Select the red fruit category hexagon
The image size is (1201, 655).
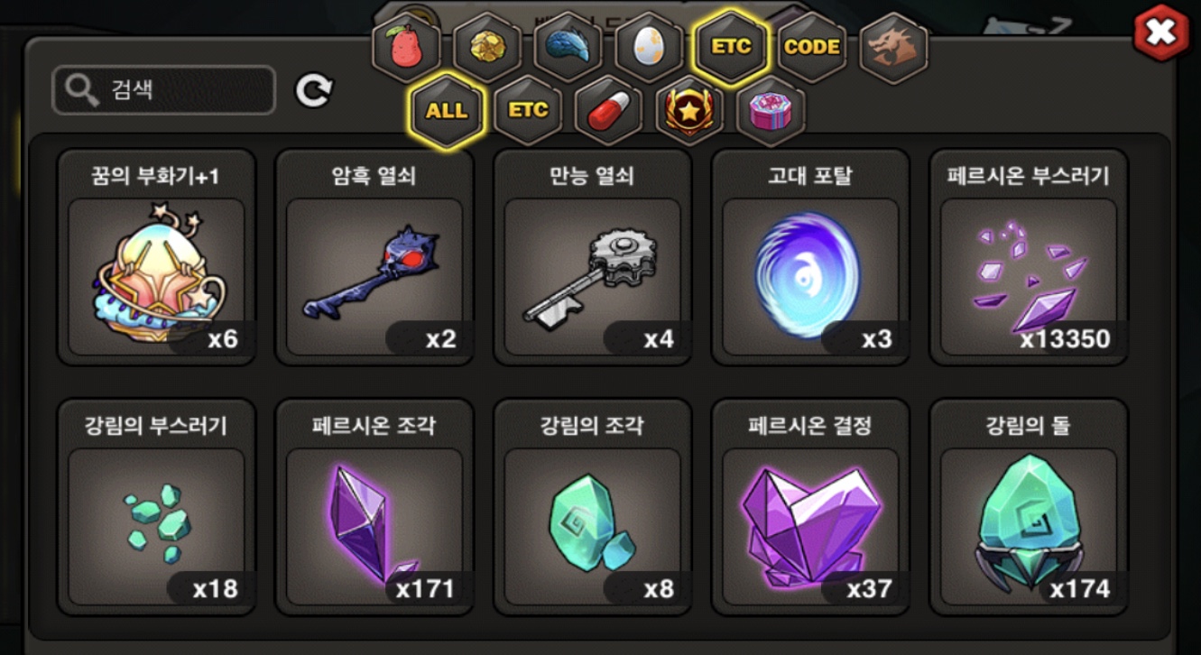pos(406,47)
